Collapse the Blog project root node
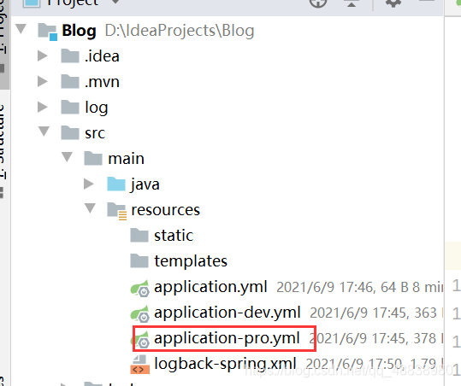 (21, 29)
